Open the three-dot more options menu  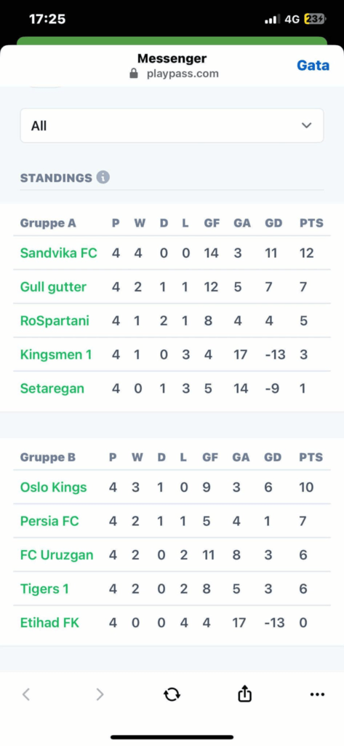317,694
